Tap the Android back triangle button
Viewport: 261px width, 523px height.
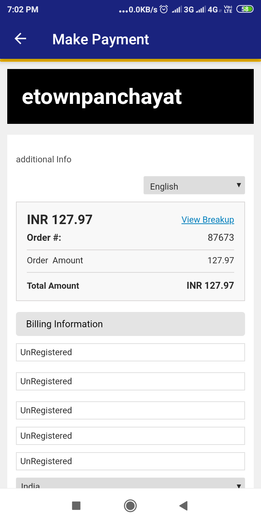(183, 506)
